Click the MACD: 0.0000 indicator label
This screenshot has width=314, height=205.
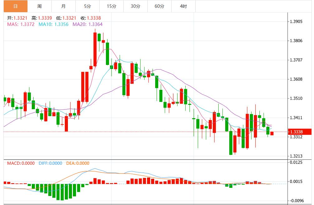(x=21, y=163)
